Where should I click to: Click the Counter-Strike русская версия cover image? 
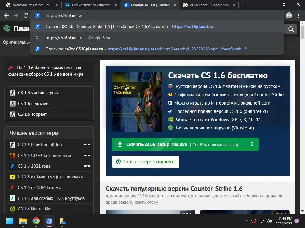point(137,102)
